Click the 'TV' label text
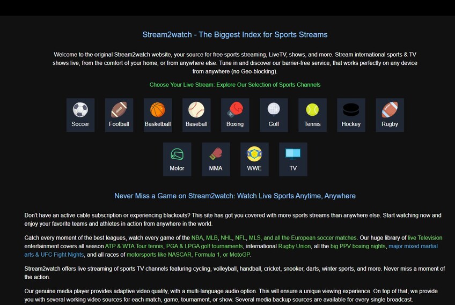 click(293, 168)
